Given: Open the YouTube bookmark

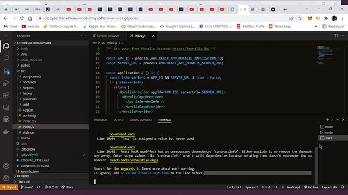Looking at the screenshot, I should (x=30, y=27).
